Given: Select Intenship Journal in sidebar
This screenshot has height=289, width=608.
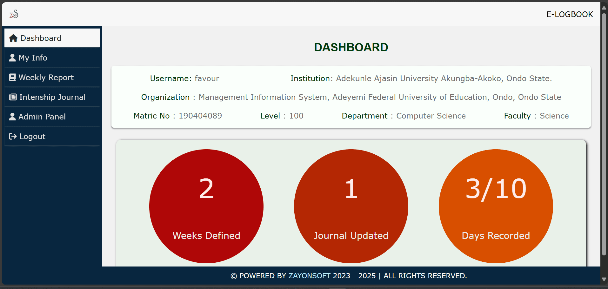Looking at the screenshot, I should pyautogui.click(x=52, y=97).
